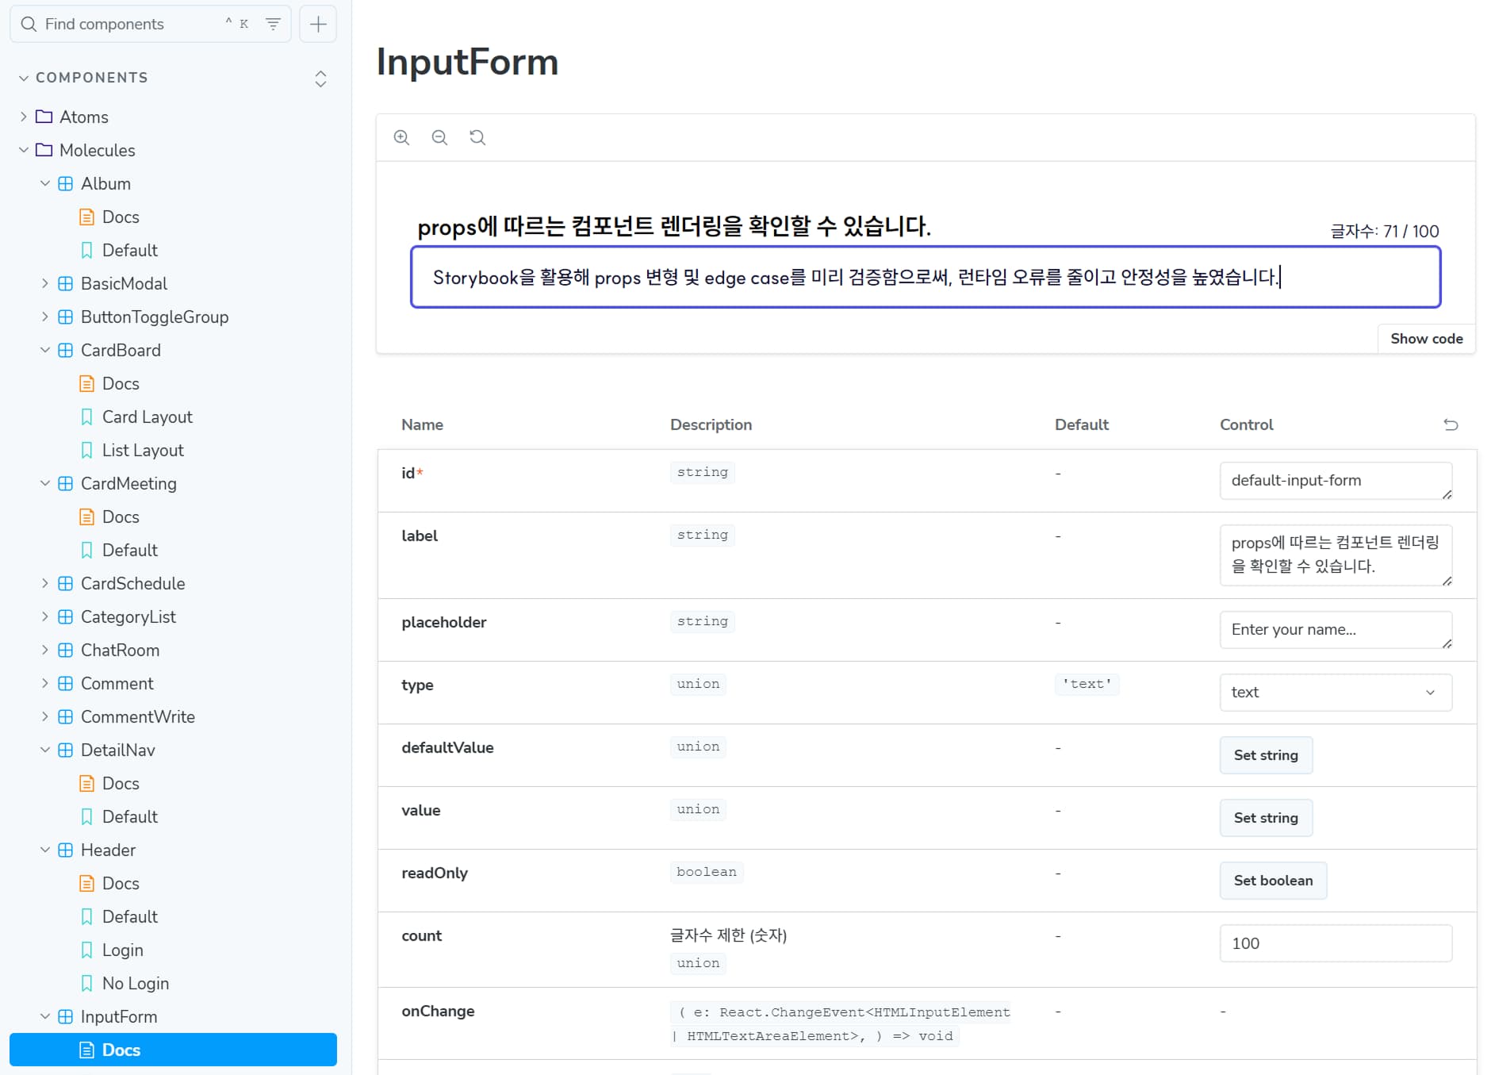Click the zoom out icon in preview toolbar
Screen dimensions: 1495x1075
tap(439, 137)
